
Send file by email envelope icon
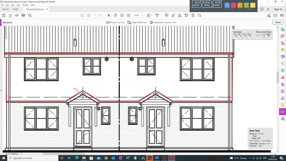(275, 16)
